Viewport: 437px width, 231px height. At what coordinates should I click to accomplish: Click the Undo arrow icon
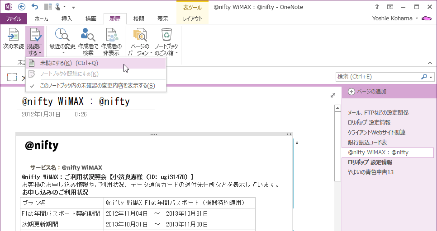pyautogui.click(x=35, y=7)
